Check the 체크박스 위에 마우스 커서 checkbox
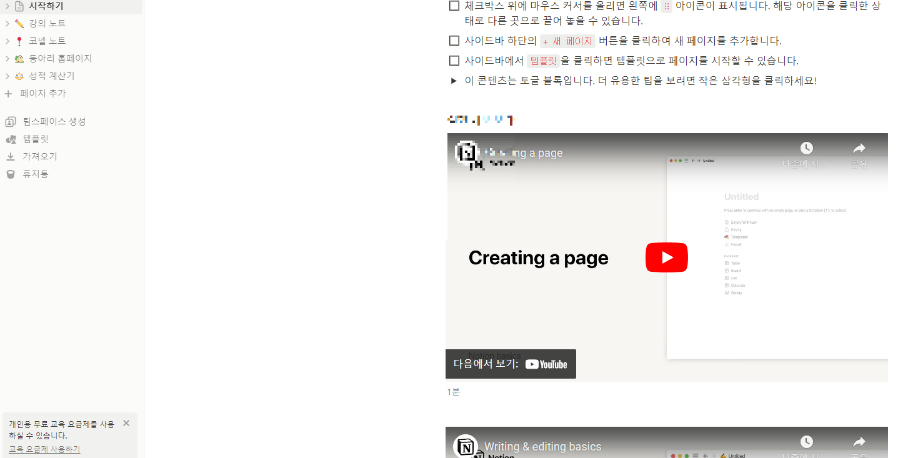The height and width of the screenshot is (458, 898). click(454, 6)
